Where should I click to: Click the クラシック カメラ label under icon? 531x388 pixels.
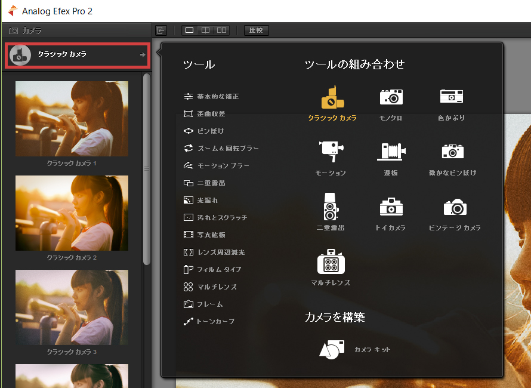332,118
